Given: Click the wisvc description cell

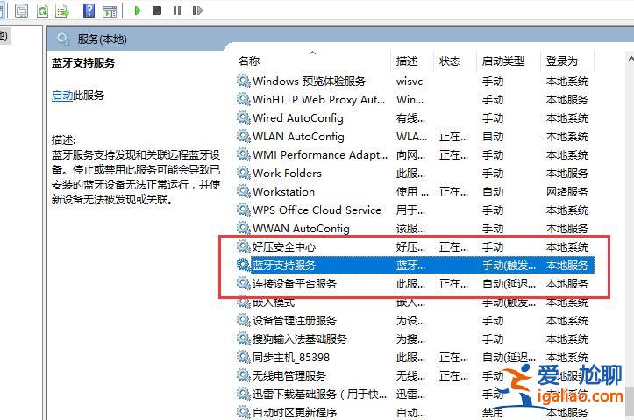Looking at the screenshot, I should (x=410, y=82).
